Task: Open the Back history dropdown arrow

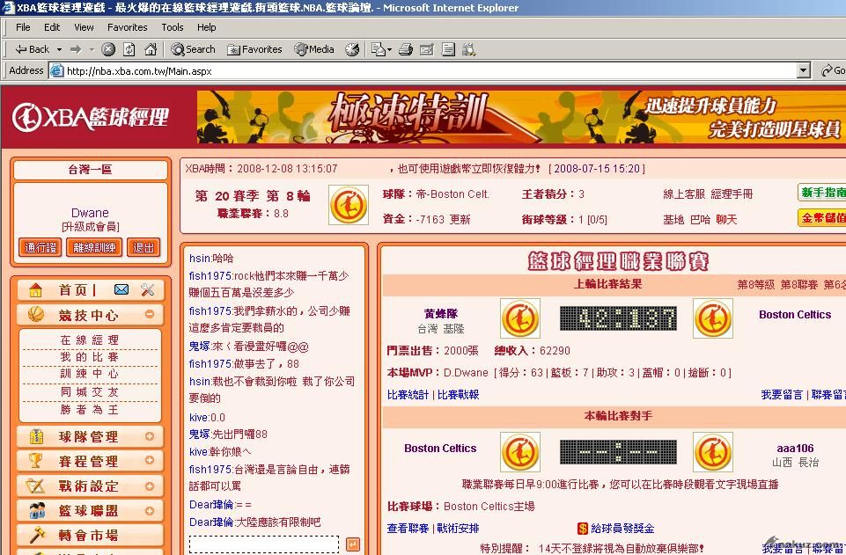Action: coord(59,49)
